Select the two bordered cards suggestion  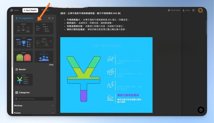tap(44, 42)
